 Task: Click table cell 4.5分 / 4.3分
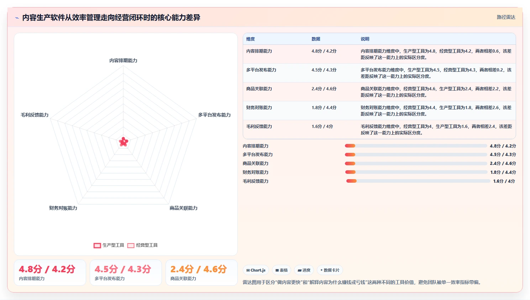point(324,70)
